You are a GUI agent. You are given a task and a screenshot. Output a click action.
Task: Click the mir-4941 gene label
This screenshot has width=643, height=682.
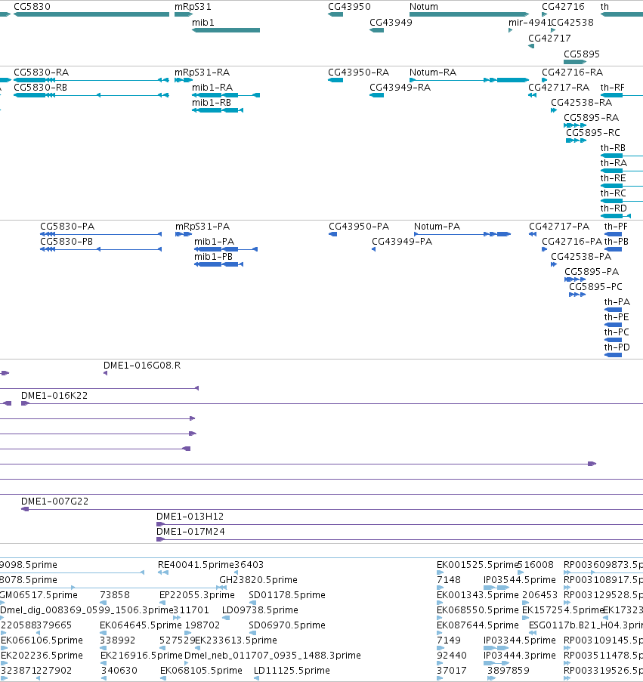(x=530, y=22)
